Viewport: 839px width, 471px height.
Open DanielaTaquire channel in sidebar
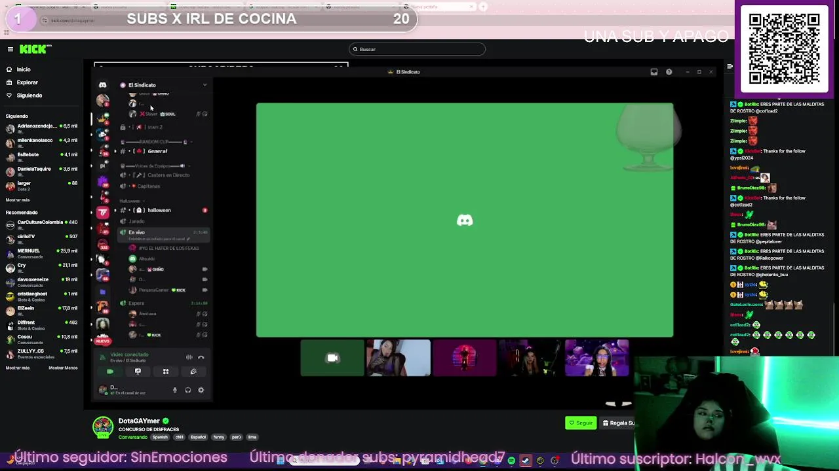point(41,171)
